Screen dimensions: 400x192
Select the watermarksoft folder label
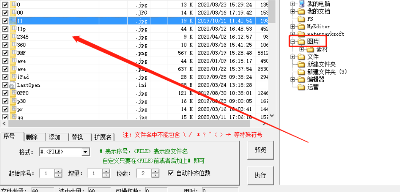pos(326,34)
